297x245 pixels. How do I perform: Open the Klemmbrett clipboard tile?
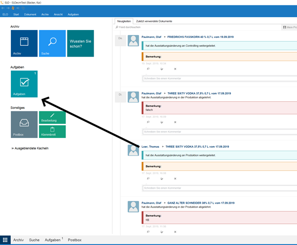(52, 131)
